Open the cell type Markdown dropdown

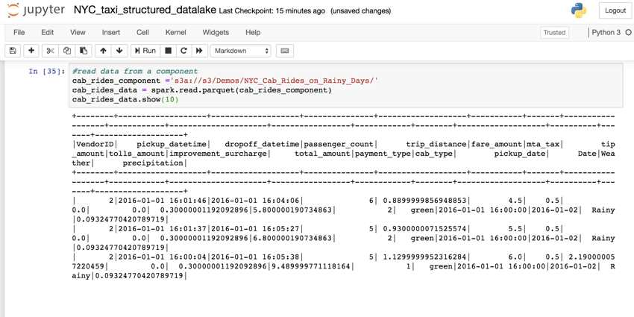point(241,51)
